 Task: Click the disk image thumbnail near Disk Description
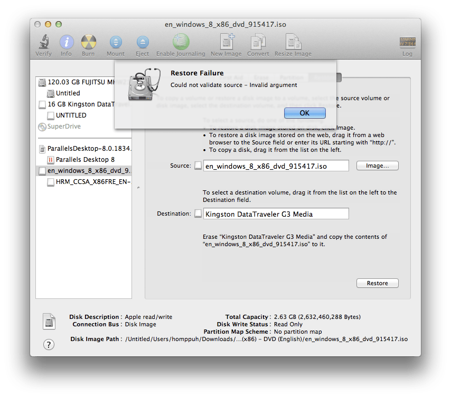(49, 321)
